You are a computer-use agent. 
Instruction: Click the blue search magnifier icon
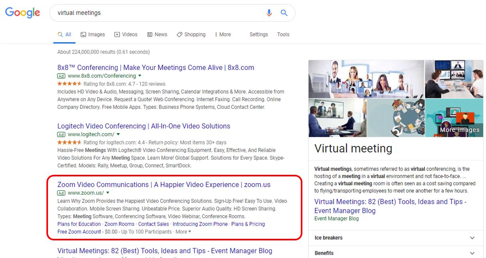284,13
